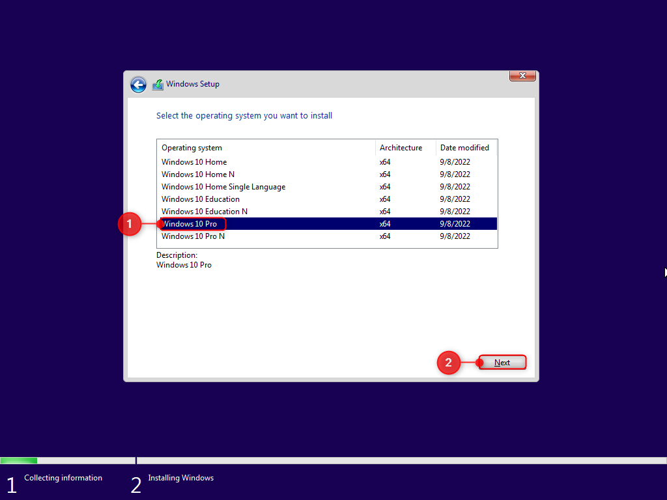667x500 pixels.
Task: Click x64 in Windows 10 Pro N row
Action: pos(385,236)
